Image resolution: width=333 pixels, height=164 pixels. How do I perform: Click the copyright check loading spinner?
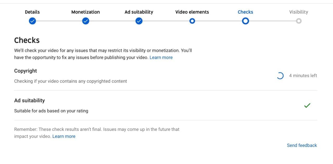pos(280,76)
